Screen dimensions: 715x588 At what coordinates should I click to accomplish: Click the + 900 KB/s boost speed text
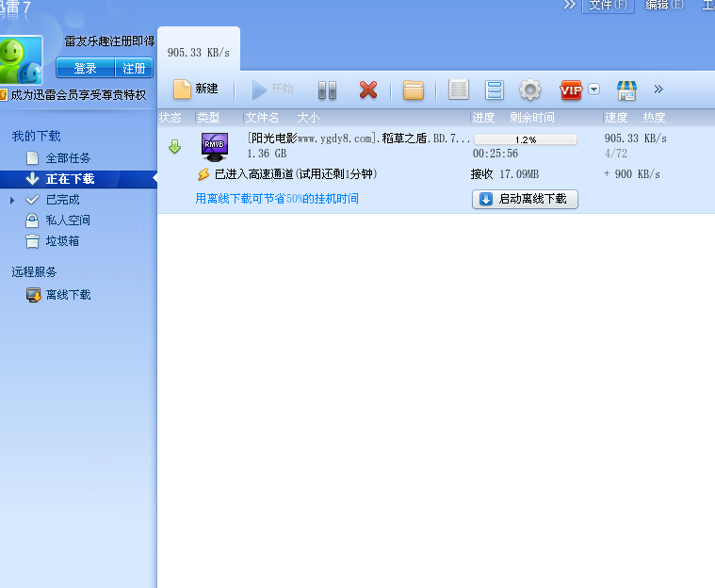[632, 173]
